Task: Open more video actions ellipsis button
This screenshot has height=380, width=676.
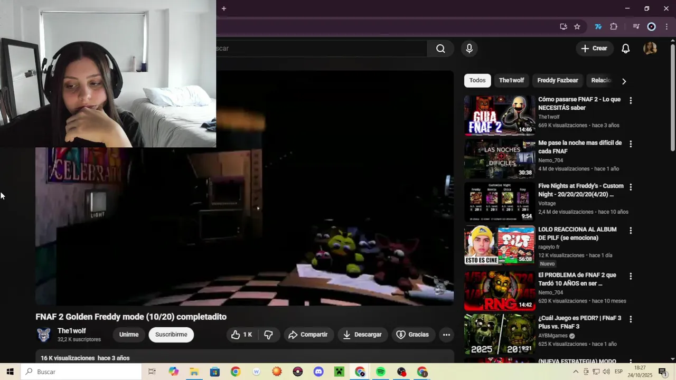Action: 446,335
